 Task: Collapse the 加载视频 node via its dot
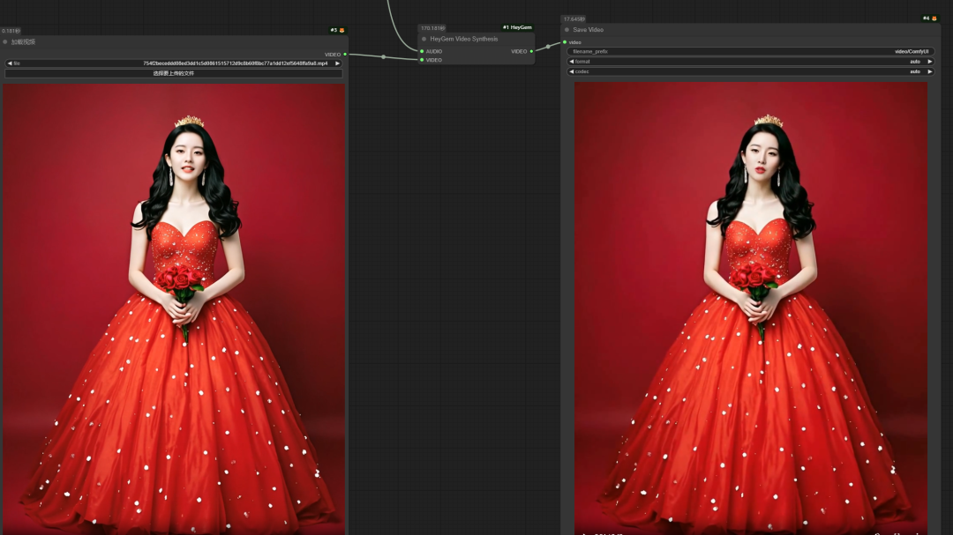pos(5,41)
